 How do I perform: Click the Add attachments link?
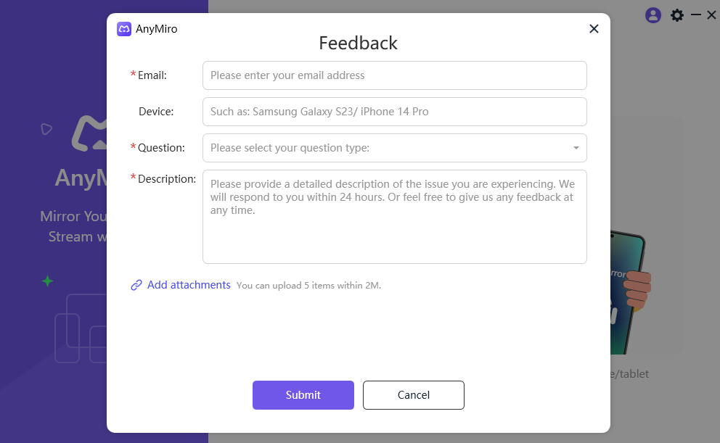pyautogui.click(x=189, y=285)
